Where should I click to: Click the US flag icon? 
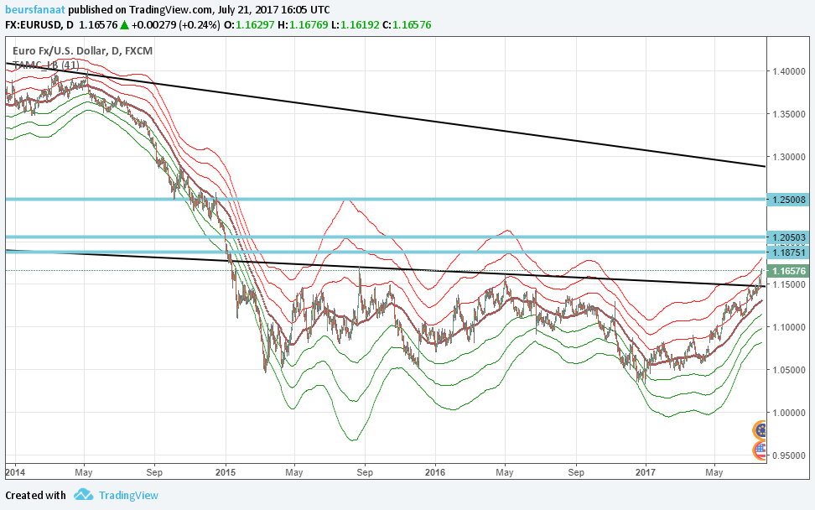point(760,450)
